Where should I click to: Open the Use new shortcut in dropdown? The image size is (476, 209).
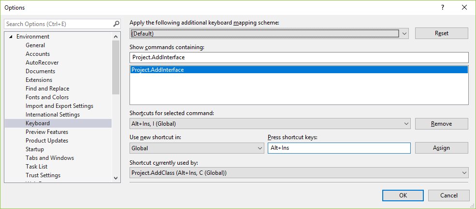260,148
